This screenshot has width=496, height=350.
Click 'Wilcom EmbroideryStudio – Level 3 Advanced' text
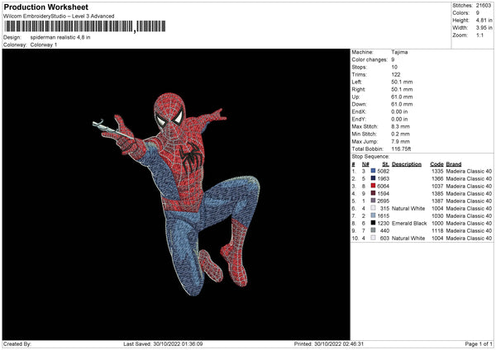(59, 17)
